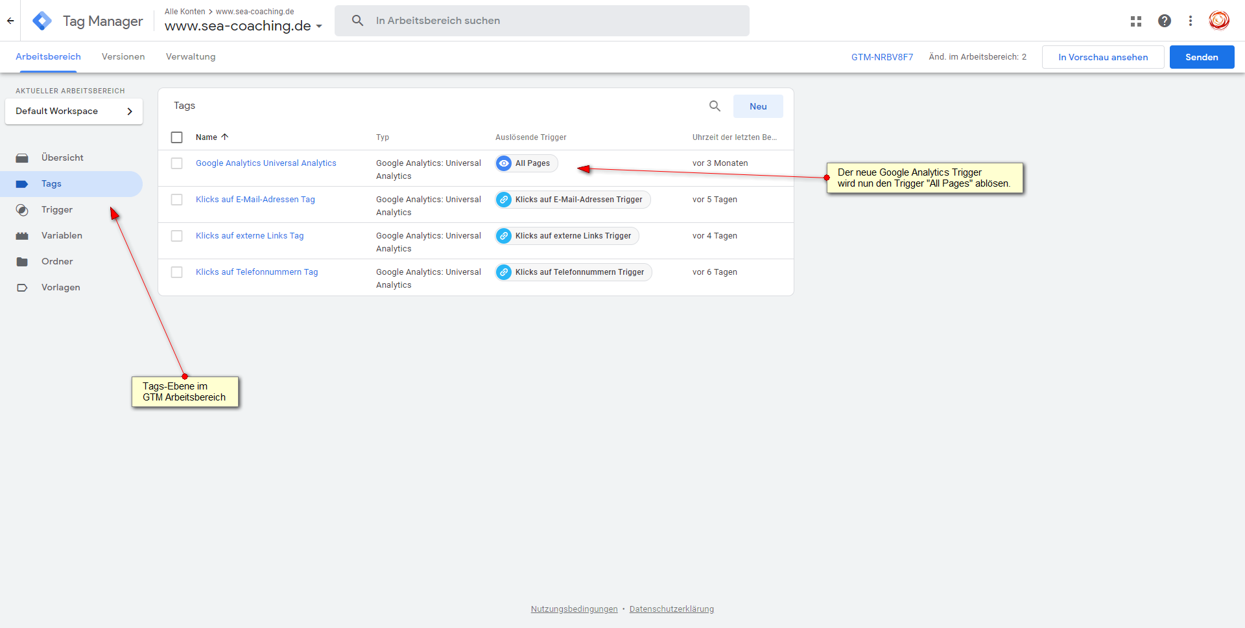Open Übersicht in the sidebar
This screenshot has width=1245, height=628.
[x=62, y=158]
